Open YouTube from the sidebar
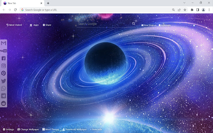Viewport: 213px width, 133px height. point(4,51)
